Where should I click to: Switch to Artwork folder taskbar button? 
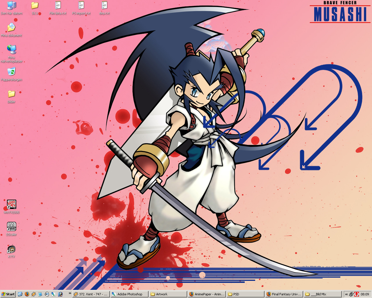pyautogui.click(x=168, y=294)
